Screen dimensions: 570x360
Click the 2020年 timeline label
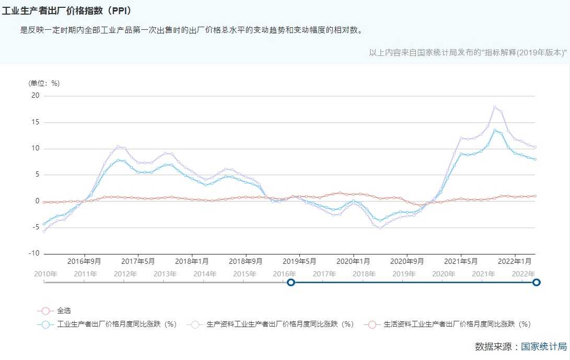tap(444, 274)
